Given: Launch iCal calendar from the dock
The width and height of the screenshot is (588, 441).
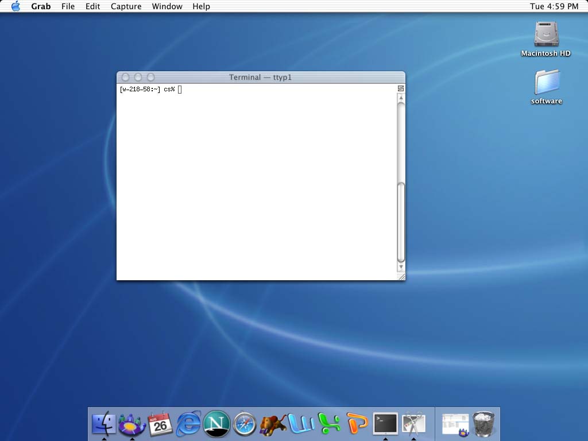Looking at the screenshot, I should 160,424.
